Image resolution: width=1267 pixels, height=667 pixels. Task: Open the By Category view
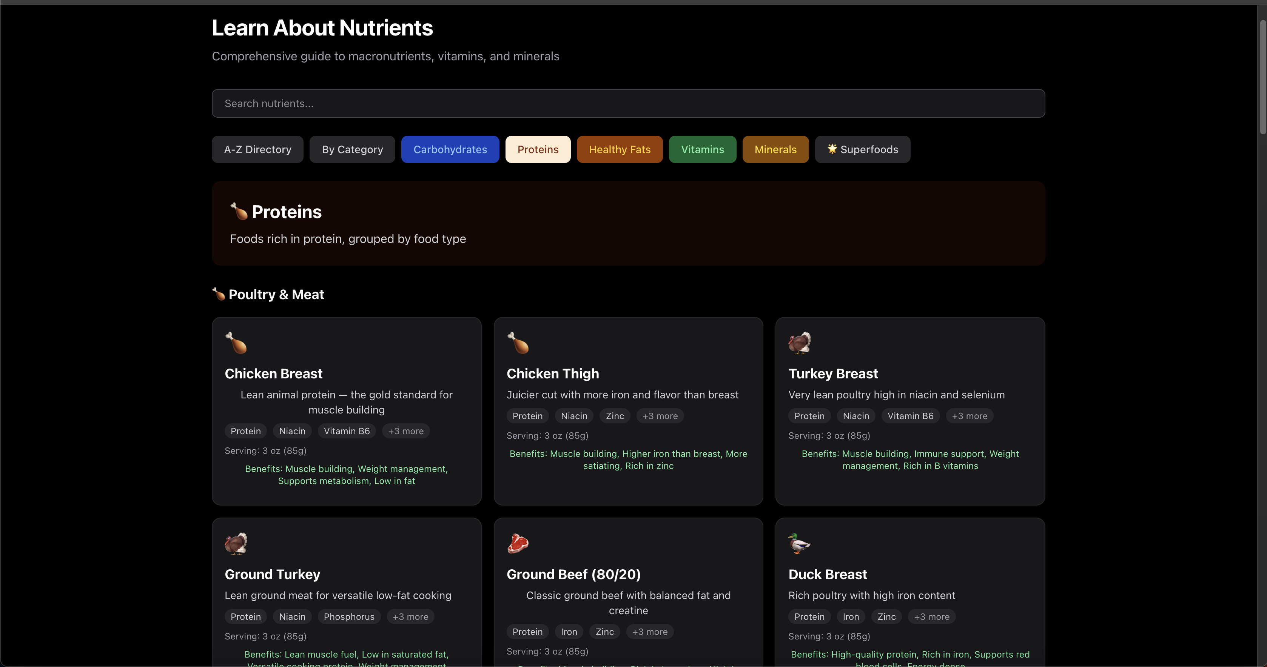coord(352,149)
